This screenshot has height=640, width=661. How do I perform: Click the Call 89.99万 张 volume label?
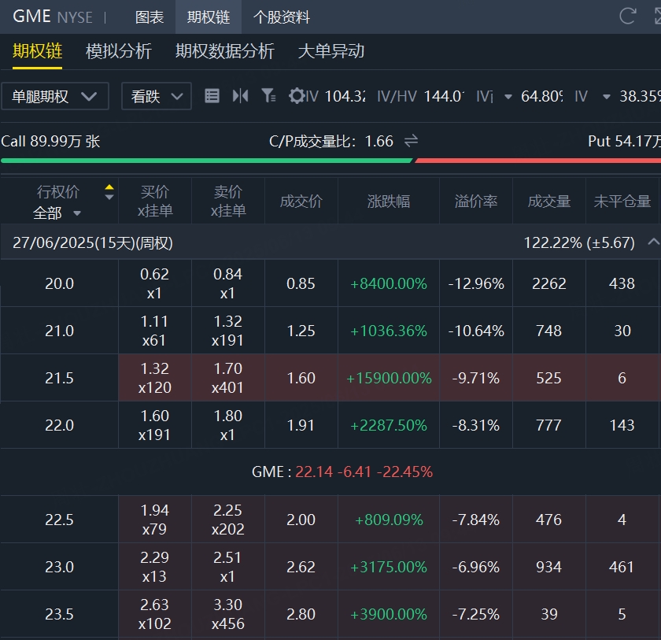click(50, 141)
